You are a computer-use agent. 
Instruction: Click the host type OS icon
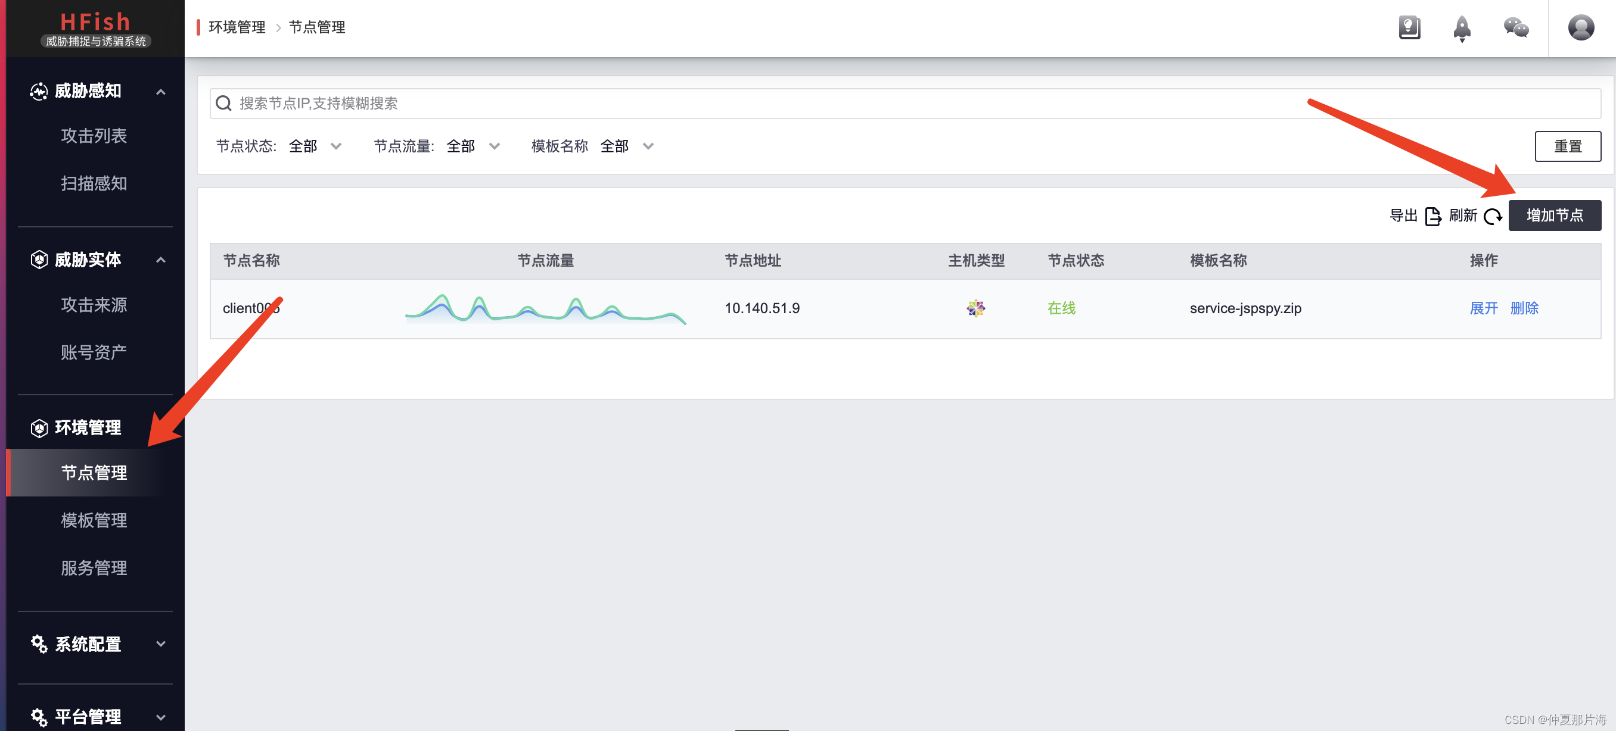[x=975, y=308]
